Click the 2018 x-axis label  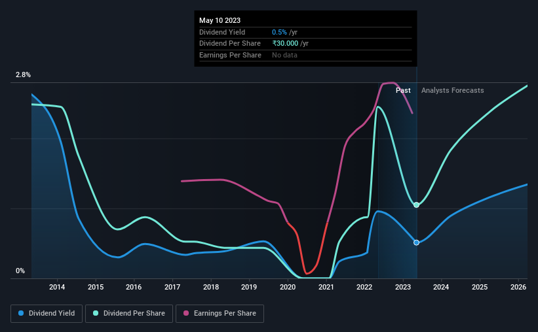tap(211, 287)
